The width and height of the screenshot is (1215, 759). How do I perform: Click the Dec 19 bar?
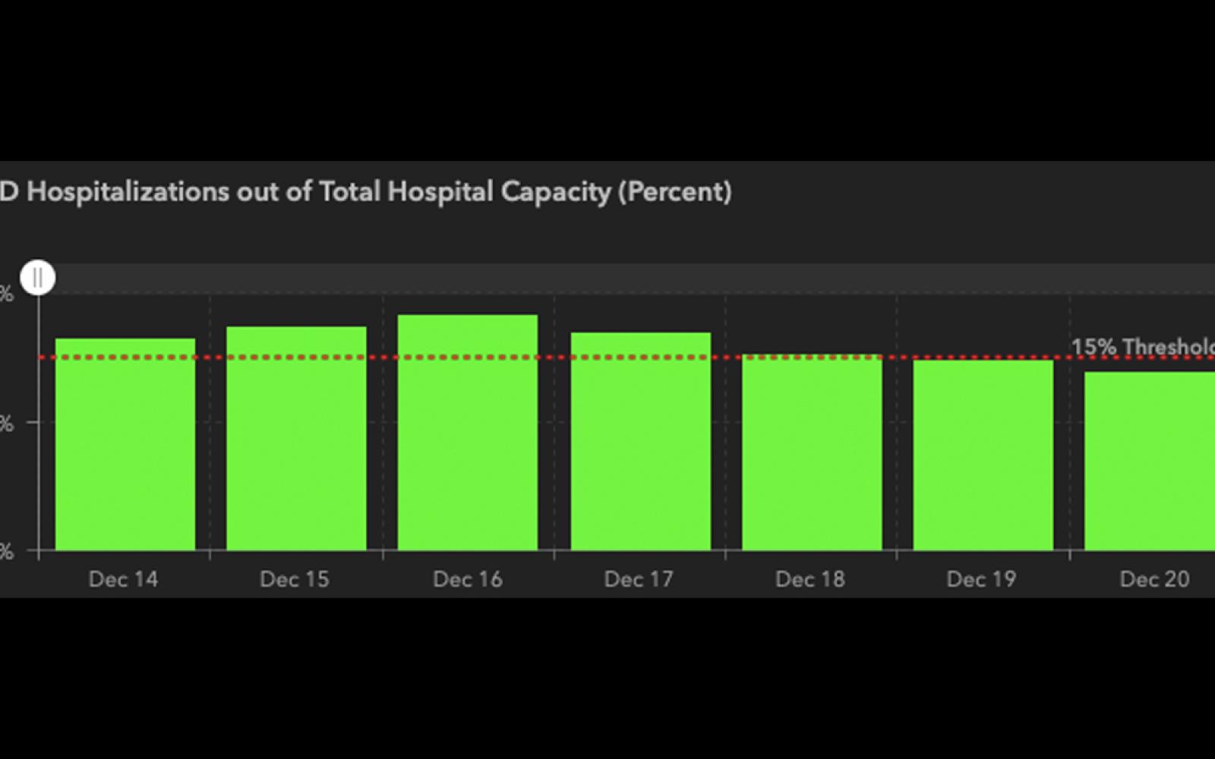coord(983,455)
